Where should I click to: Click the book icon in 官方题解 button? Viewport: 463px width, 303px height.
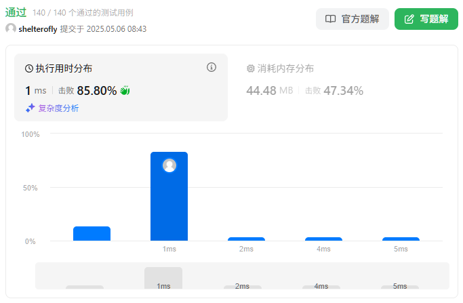tap(330, 19)
